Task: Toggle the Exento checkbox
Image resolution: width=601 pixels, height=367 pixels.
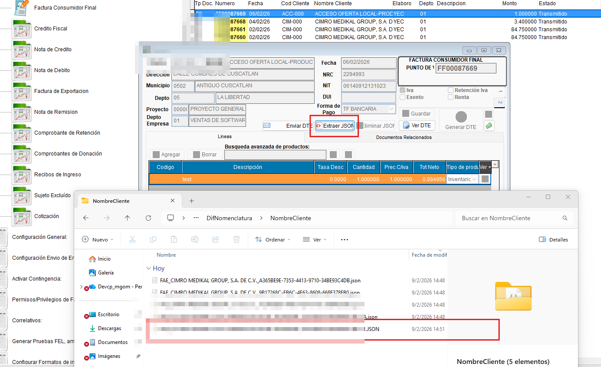Action: [402, 97]
